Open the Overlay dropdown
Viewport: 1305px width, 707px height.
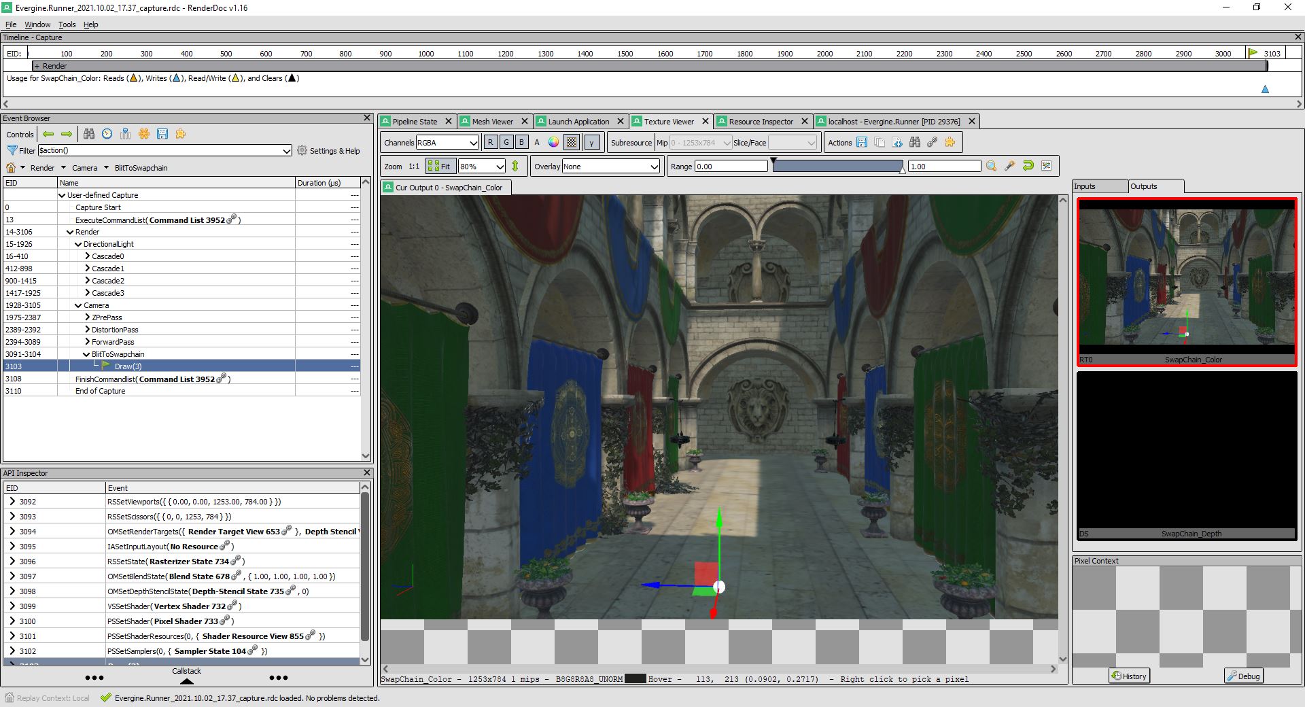pos(610,167)
